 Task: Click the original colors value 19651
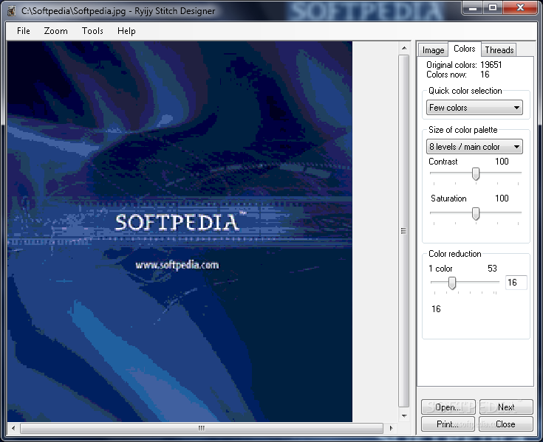491,65
